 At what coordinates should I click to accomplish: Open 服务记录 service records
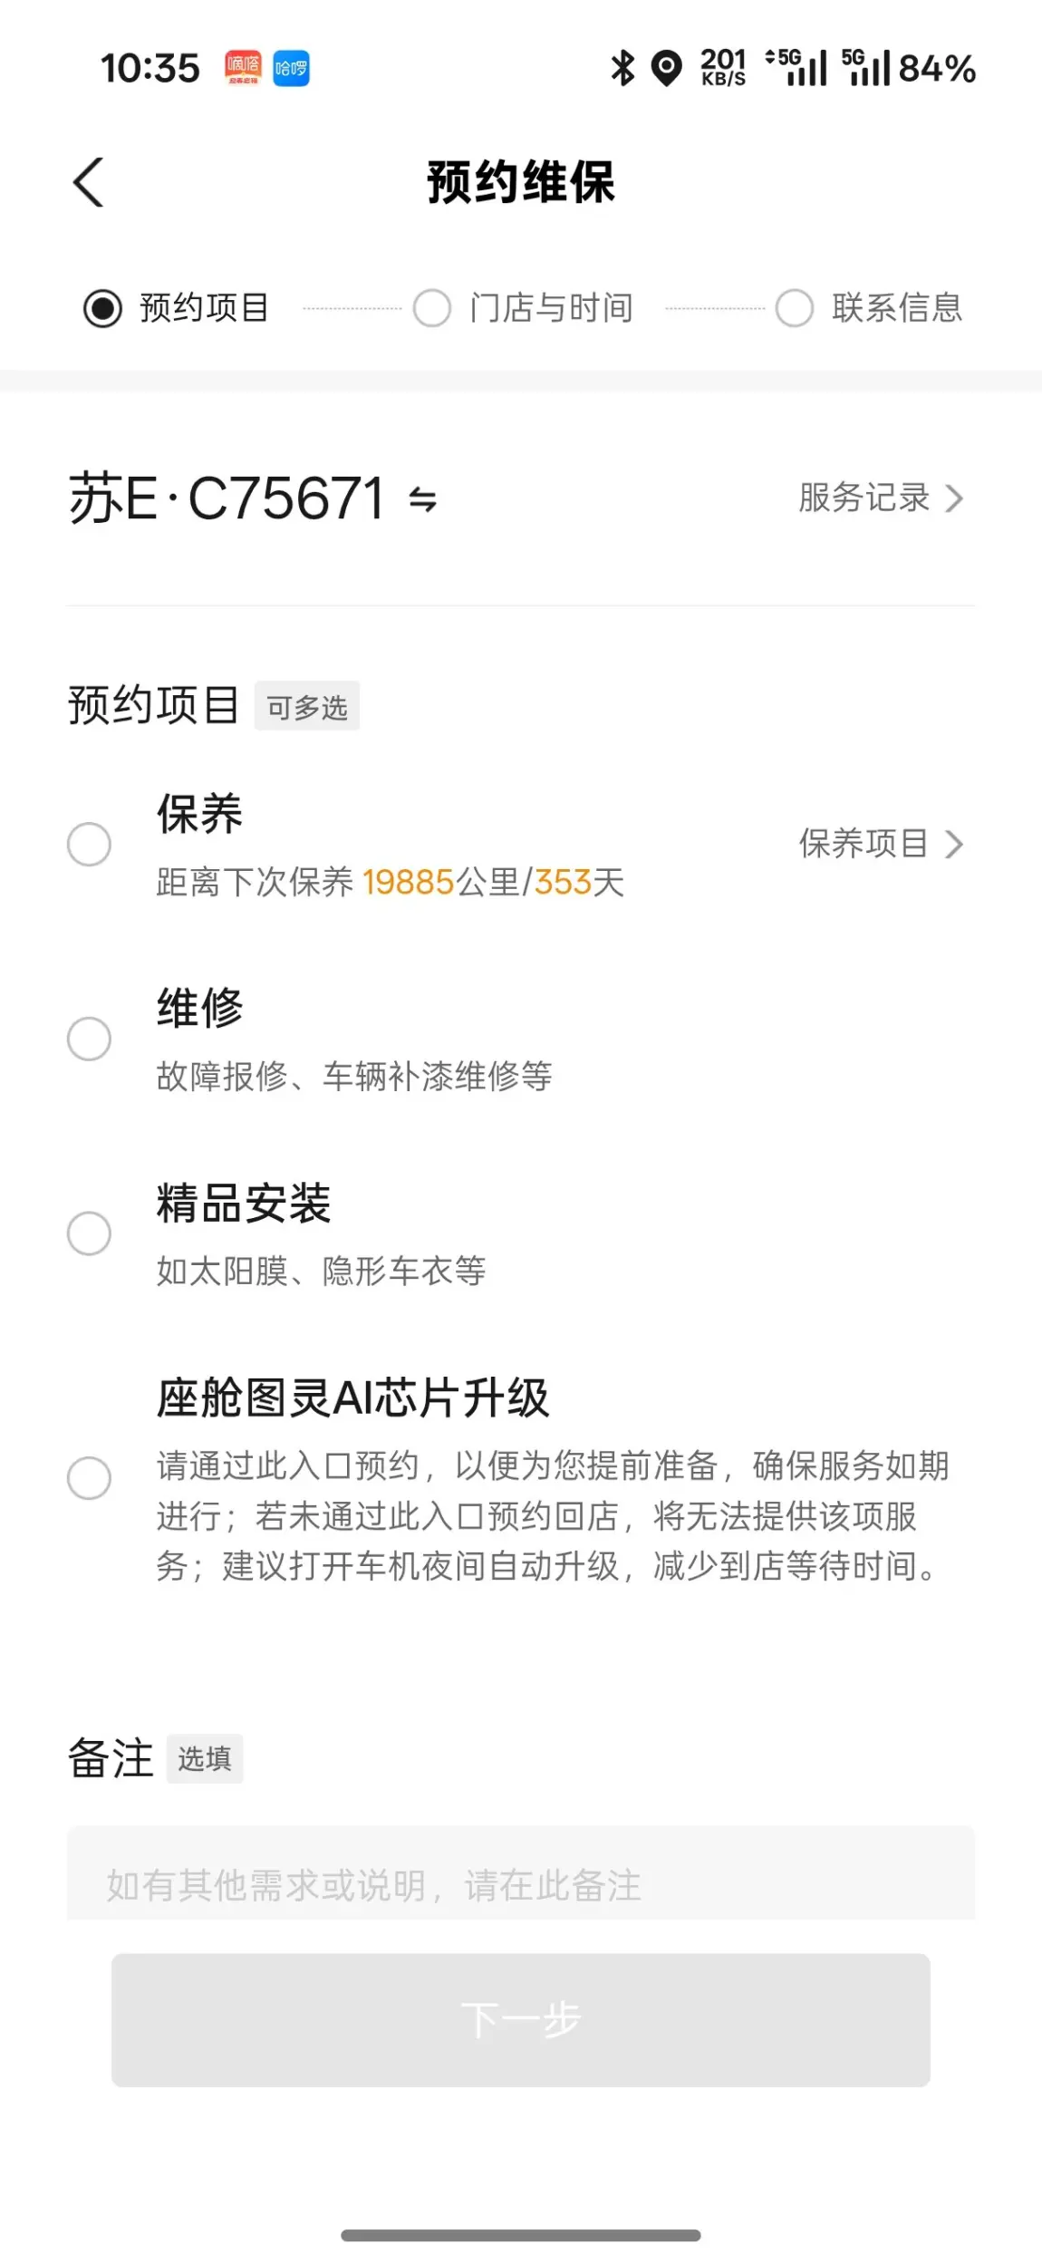click(x=880, y=498)
